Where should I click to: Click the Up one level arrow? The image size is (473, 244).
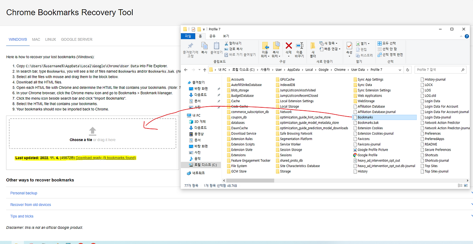click(205, 70)
